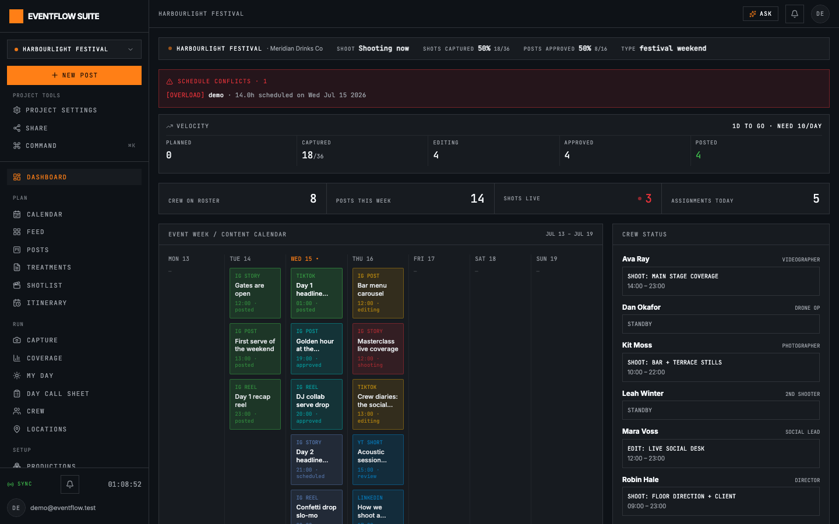Image resolution: width=839 pixels, height=524 pixels.
Task: Click the EventFlow Suite orange logo
Action: pos(16,16)
